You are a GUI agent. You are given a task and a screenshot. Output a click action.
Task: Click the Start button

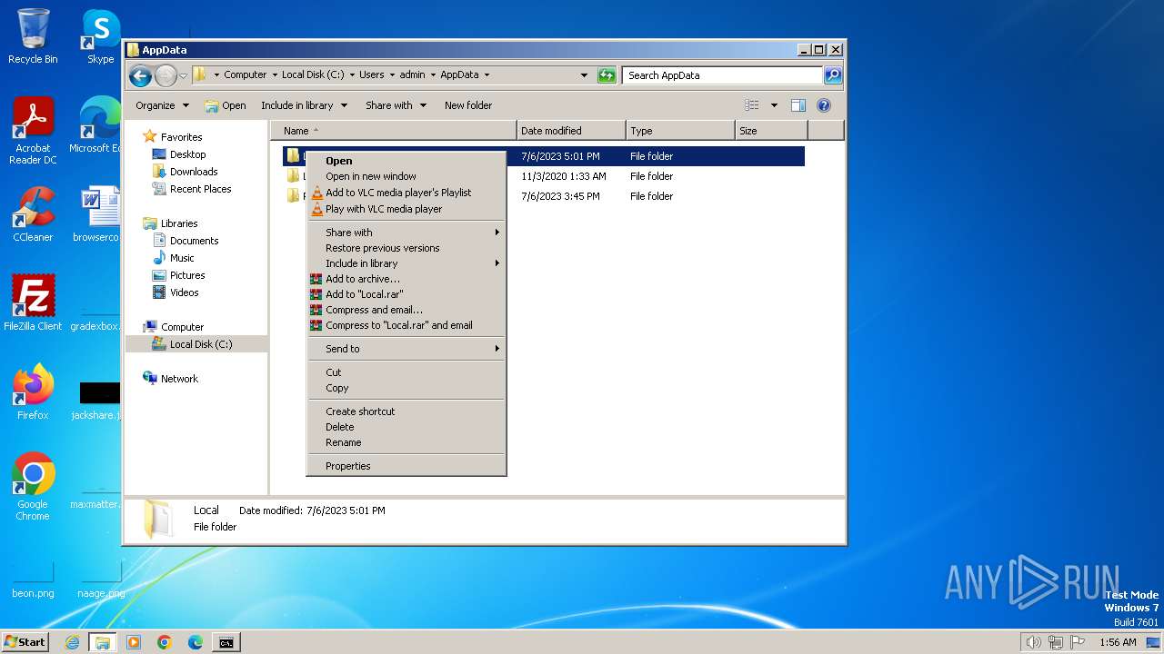point(25,642)
